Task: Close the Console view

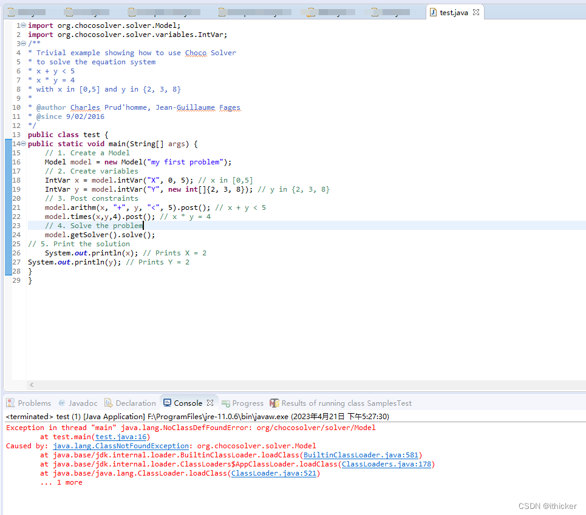Action: click(210, 403)
